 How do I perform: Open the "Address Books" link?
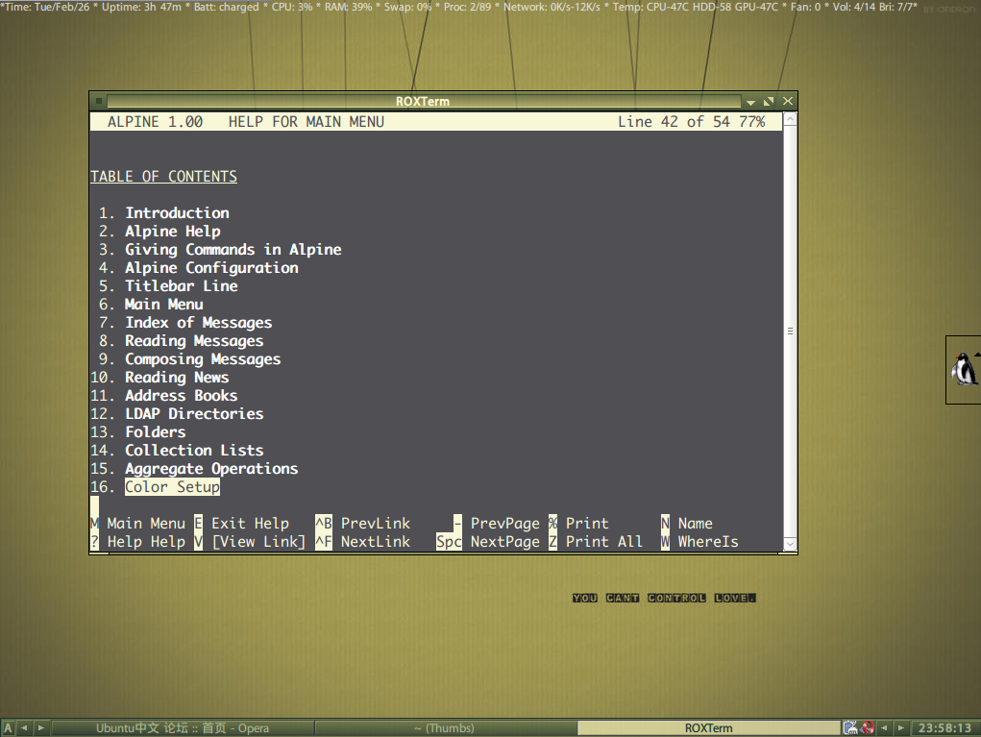click(x=182, y=395)
